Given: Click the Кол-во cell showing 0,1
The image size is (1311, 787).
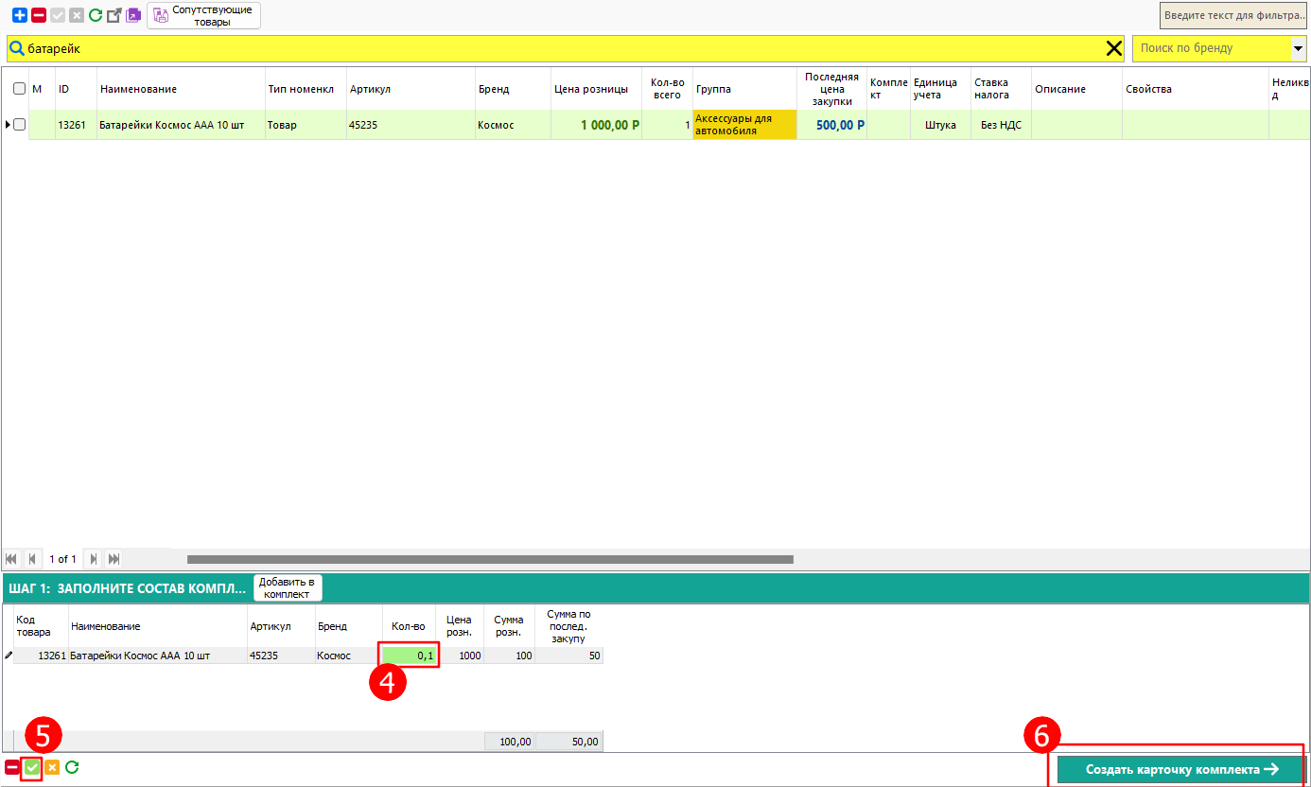Looking at the screenshot, I should click(410, 656).
